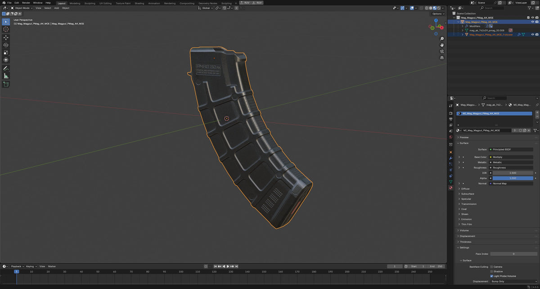This screenshot has width=540, height=289.
Task: Select the Transform tool
Action: [6, 59]
